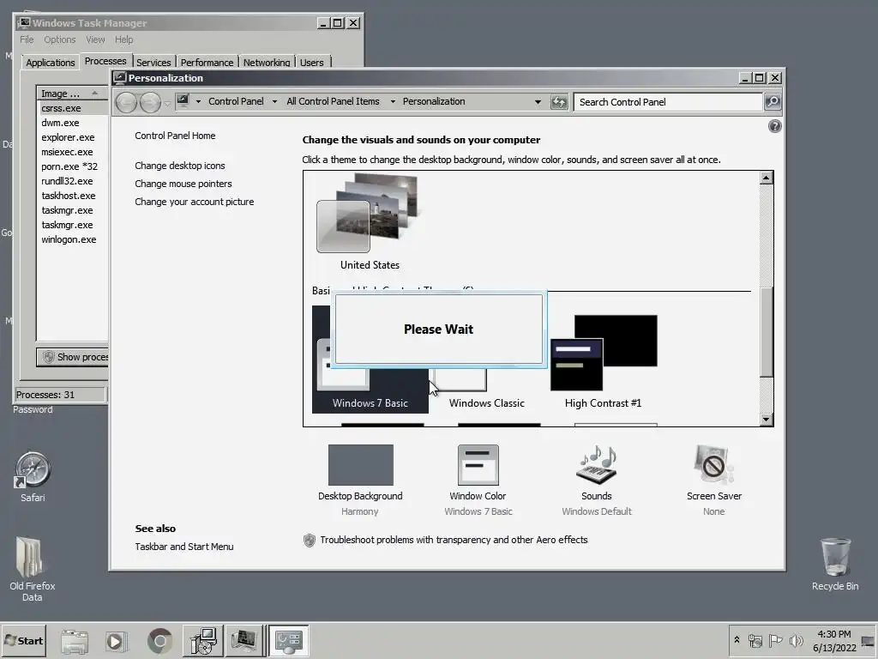Expand the arrow before Personalization breadcrumb
The width and height of the screenshot is (878, 659).
point(393,101)
